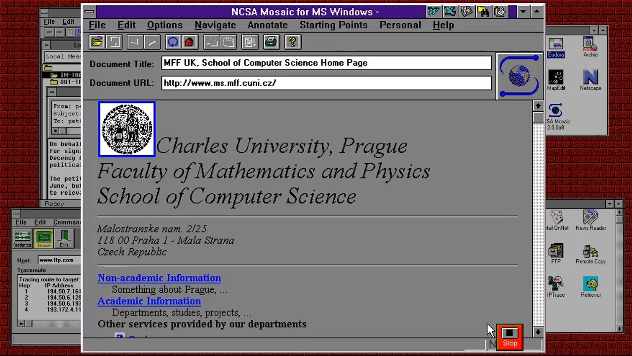Open the FTP program icon
The width and height of the screenshot is (632, 356).
pyautogui.click(x=556, y=254)
